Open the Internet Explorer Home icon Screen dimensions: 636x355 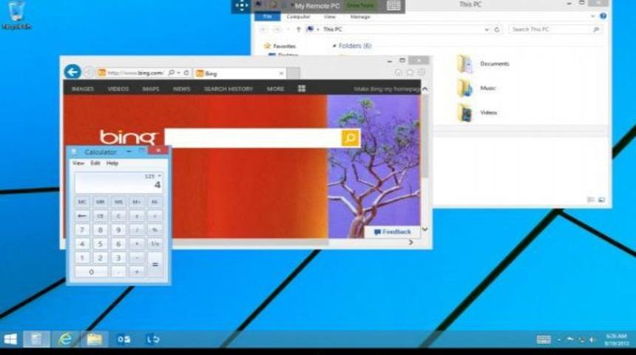[x=399, y=72]
